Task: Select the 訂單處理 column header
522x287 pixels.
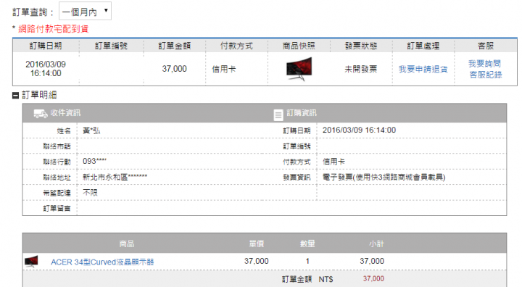Action: (x=423, y=46)
